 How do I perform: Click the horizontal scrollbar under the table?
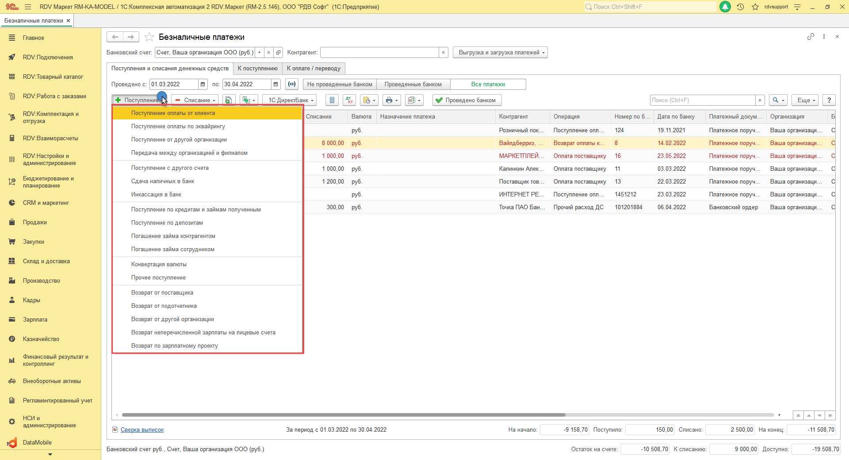click(x=343, y=415)
